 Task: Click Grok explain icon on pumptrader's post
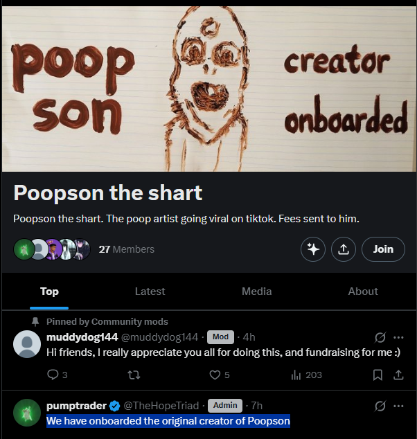pyautogui.click(x=380, y=406)
